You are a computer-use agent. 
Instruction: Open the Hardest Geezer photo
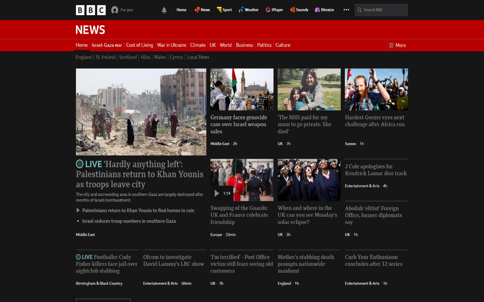[376, 89]
